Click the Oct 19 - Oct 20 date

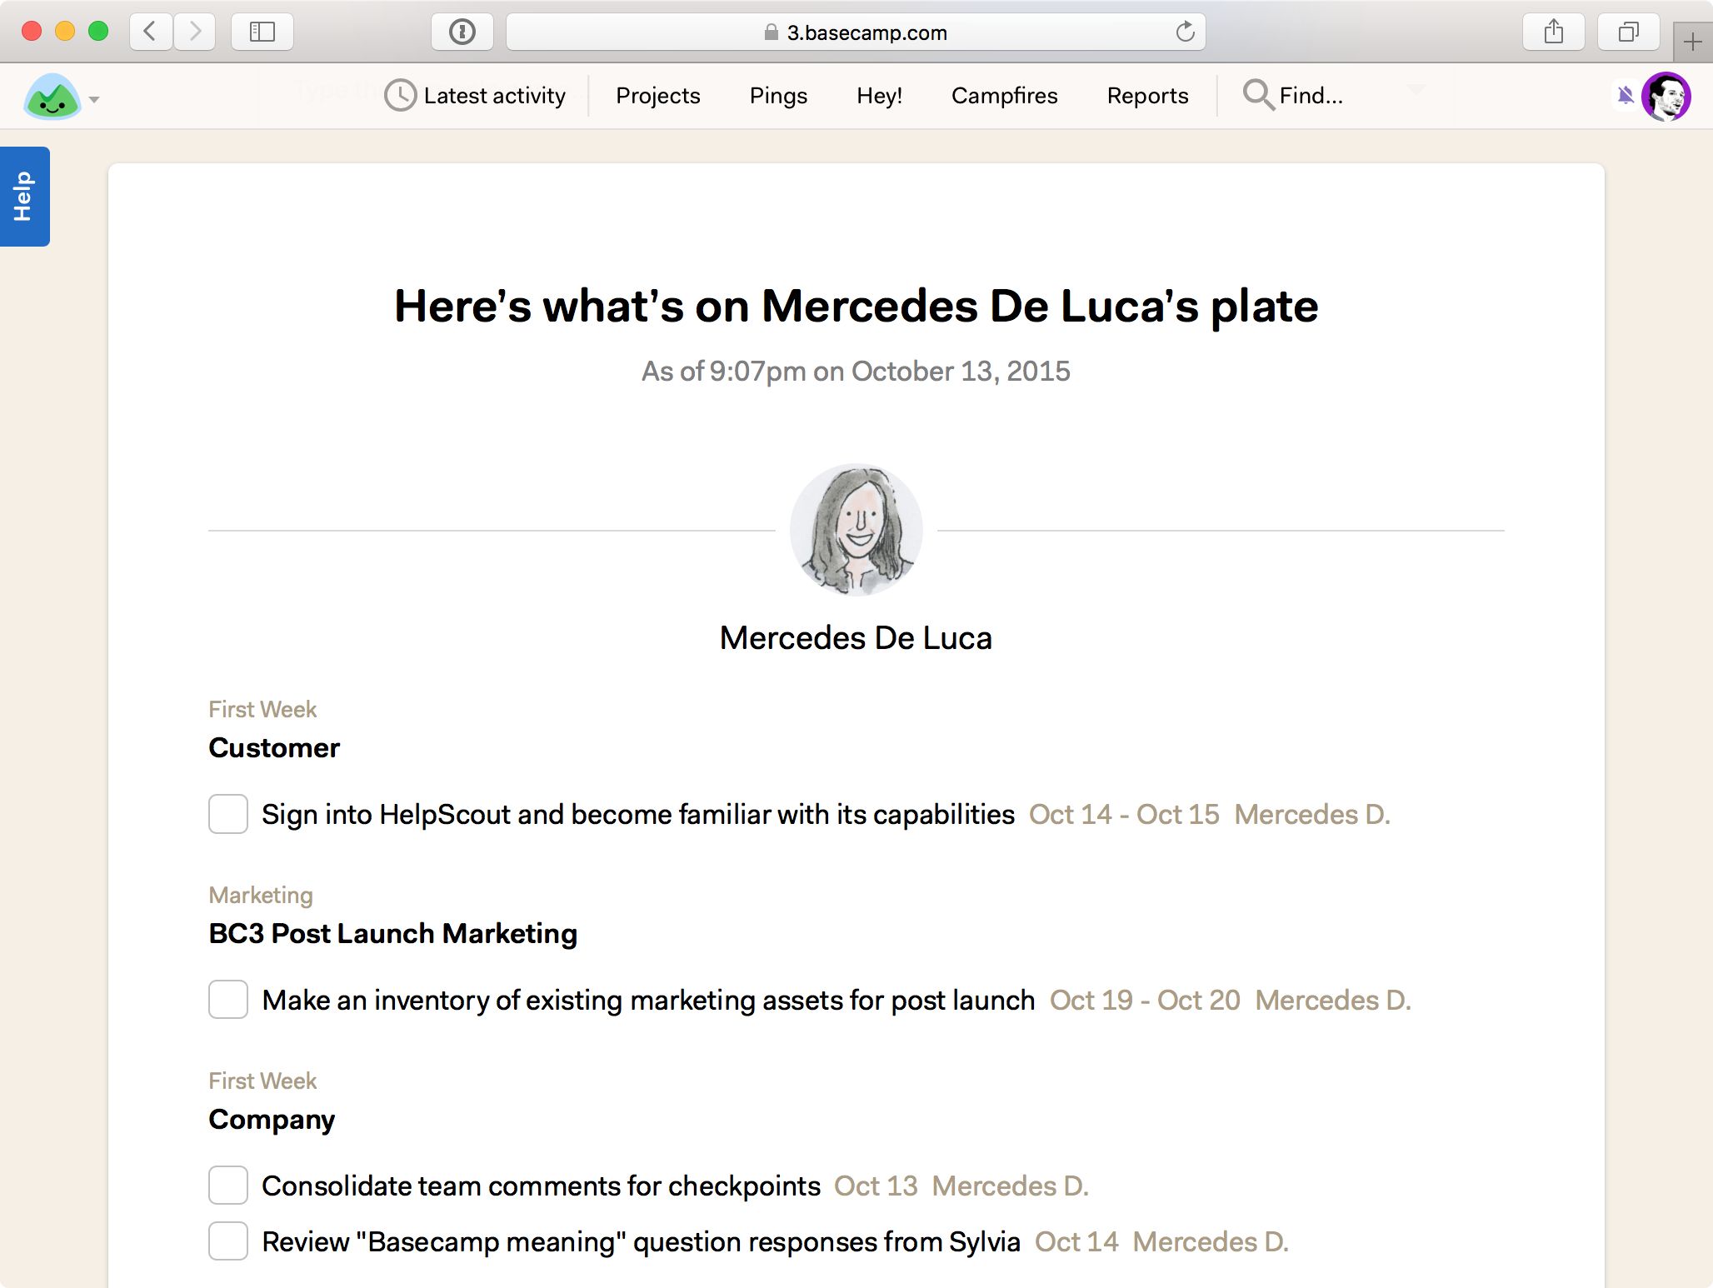pos(1145,1000)
